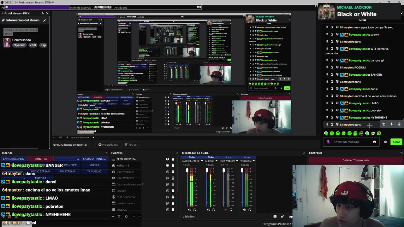Select the CAMARA PRINCIPAL scene
Screen dimensions: 404x227
click(94, 159)
